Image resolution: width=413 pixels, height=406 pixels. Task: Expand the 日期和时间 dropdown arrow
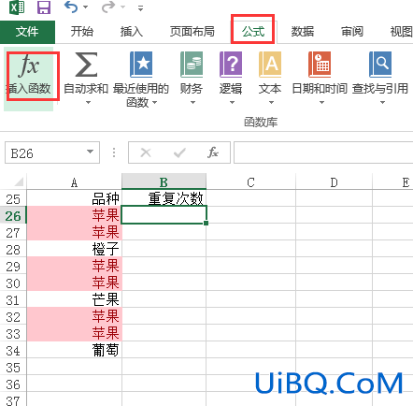(322, 102)
